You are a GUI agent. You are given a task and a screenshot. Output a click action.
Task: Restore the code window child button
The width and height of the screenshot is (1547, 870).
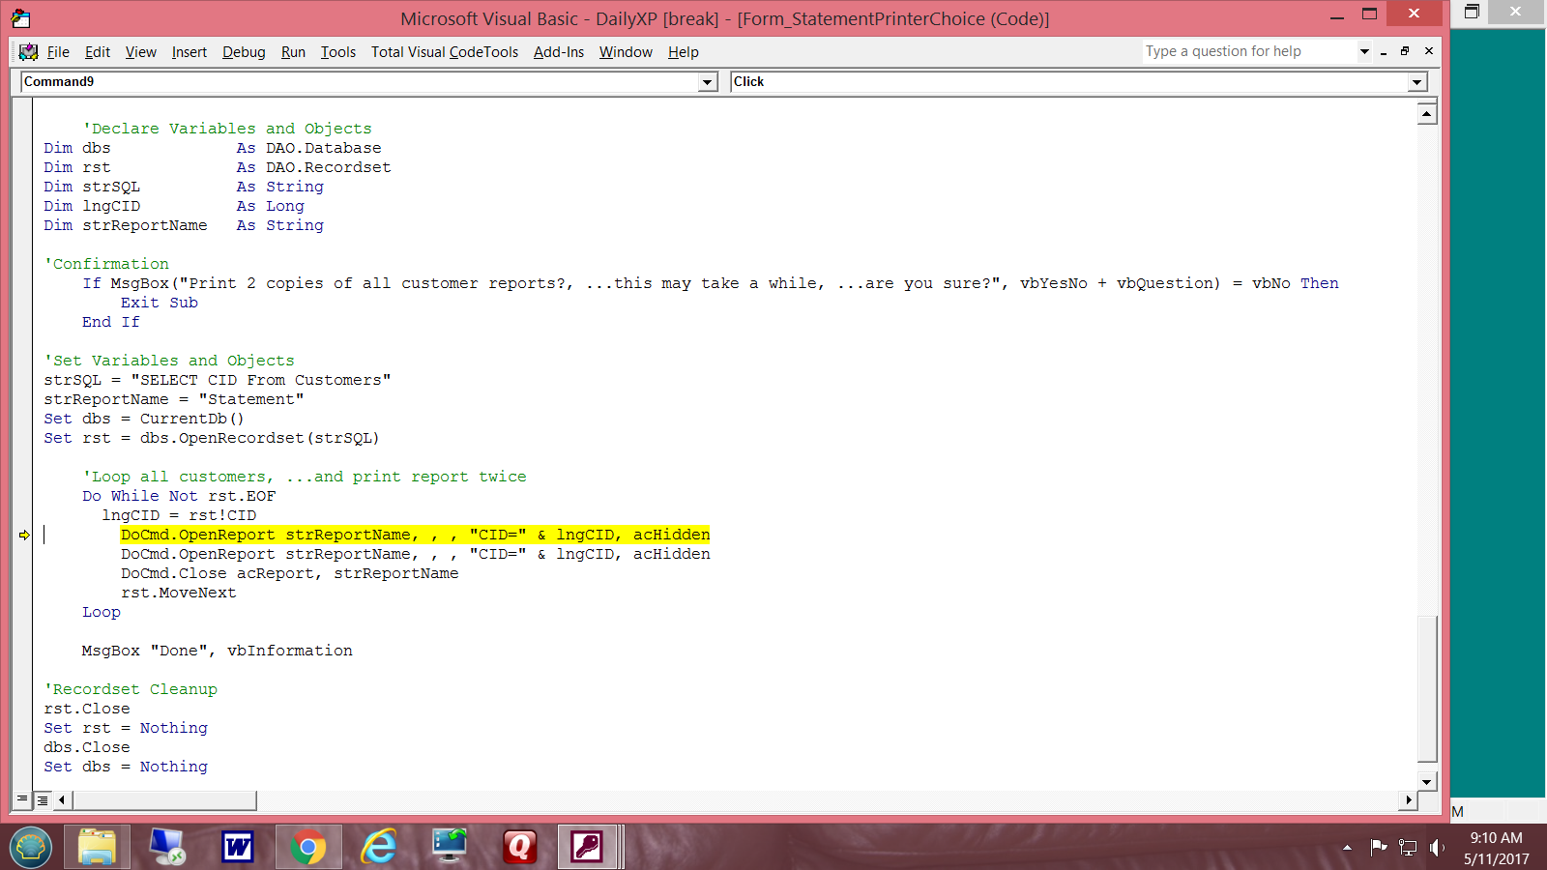click(1406, 51)
